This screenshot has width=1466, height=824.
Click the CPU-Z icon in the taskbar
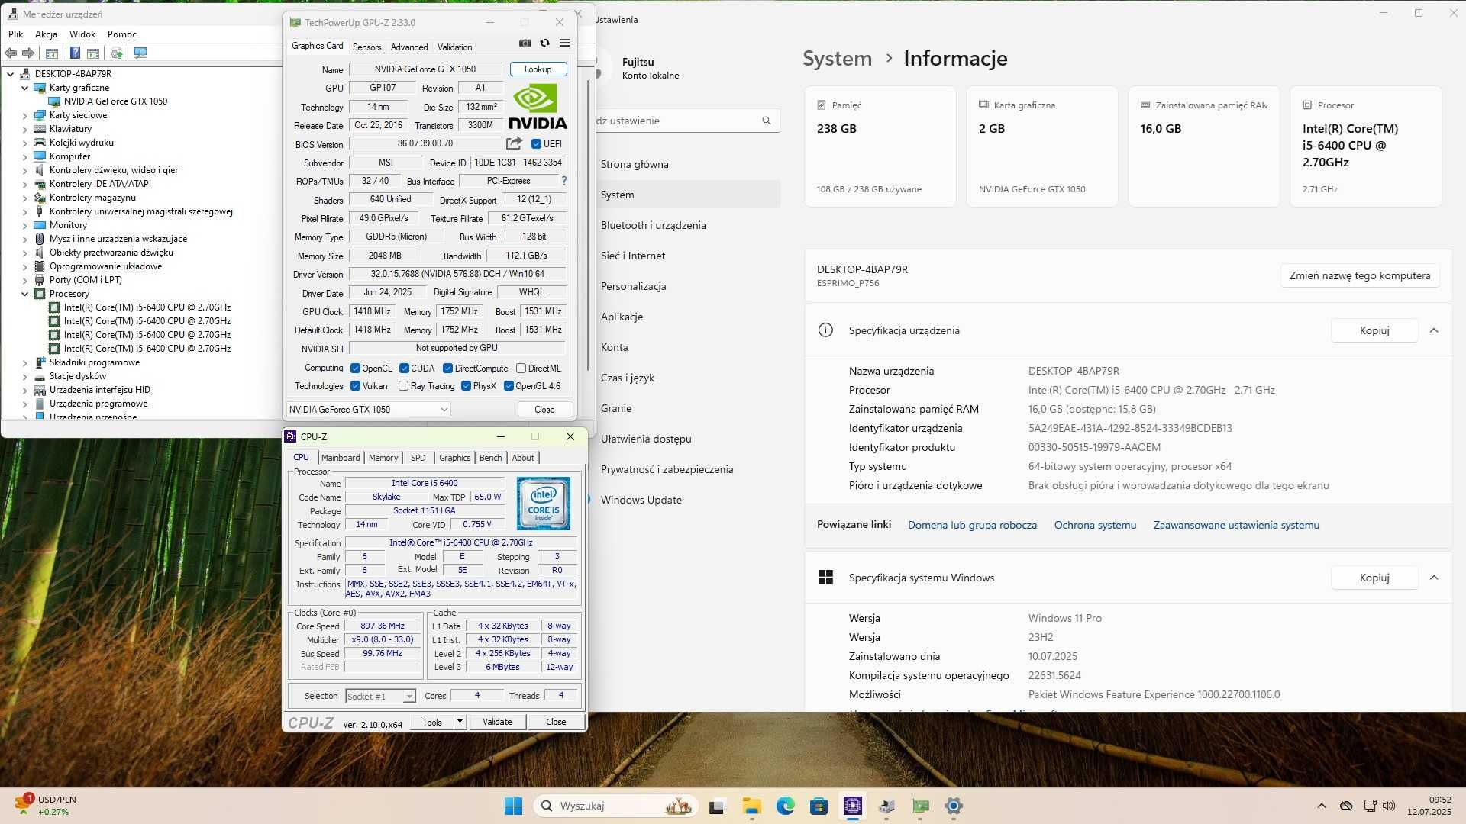click(x=853, y=806)
